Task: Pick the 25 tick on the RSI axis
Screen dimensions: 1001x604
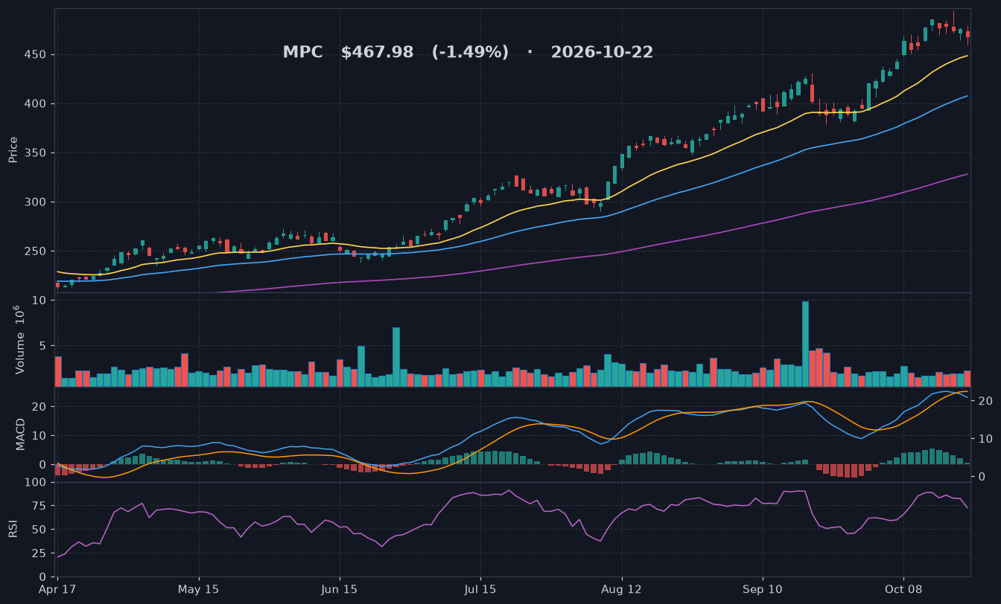Action: (x=40, y=553)
